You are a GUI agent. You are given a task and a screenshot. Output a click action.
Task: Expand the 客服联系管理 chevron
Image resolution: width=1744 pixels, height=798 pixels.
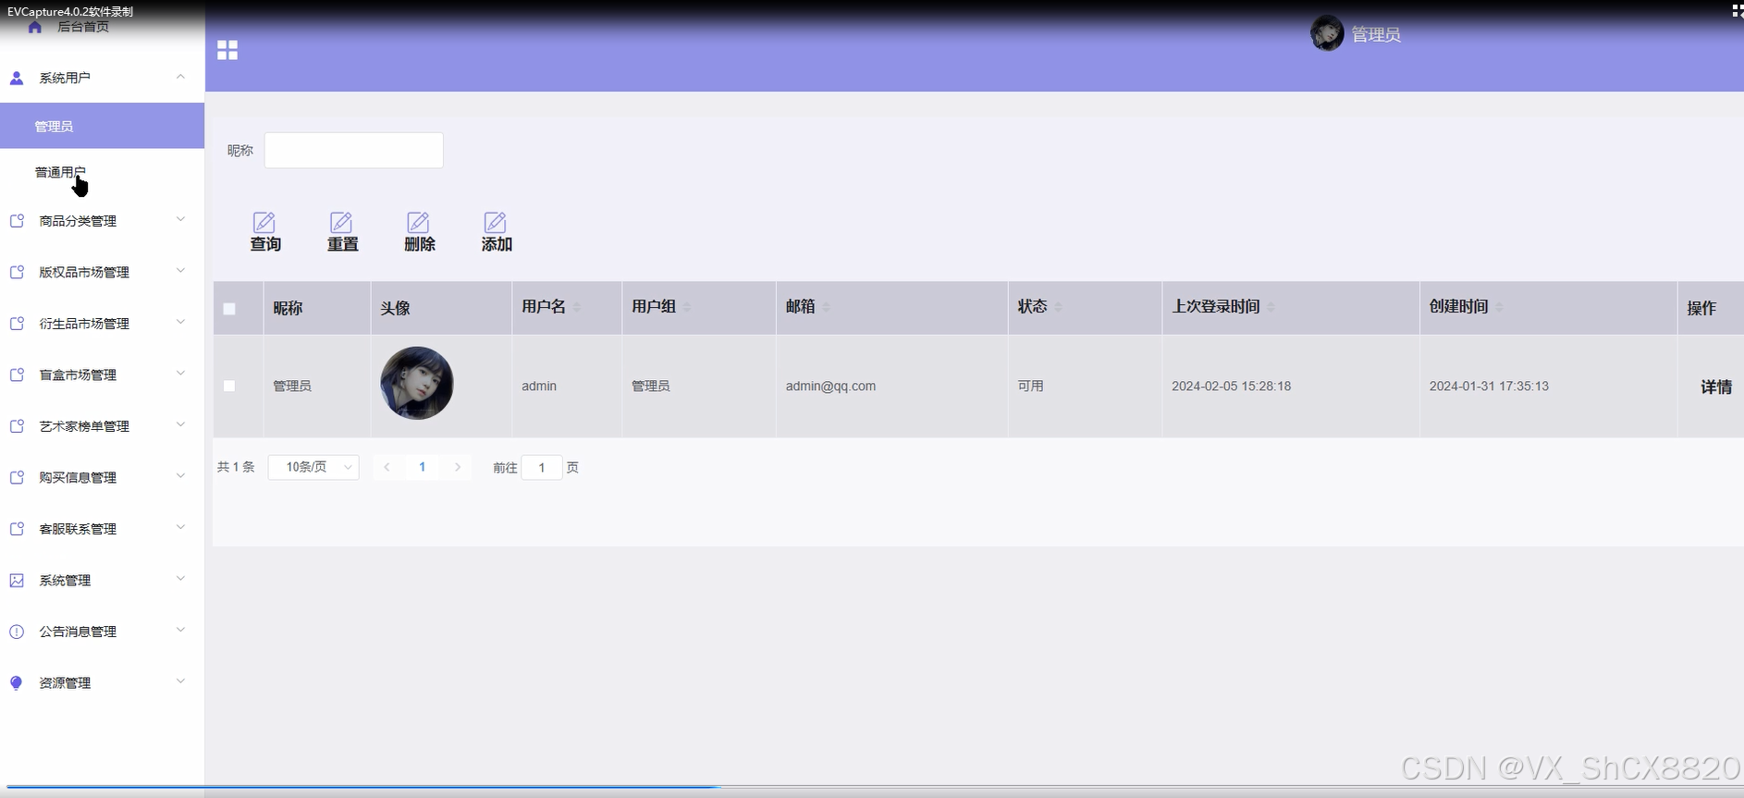180,527
